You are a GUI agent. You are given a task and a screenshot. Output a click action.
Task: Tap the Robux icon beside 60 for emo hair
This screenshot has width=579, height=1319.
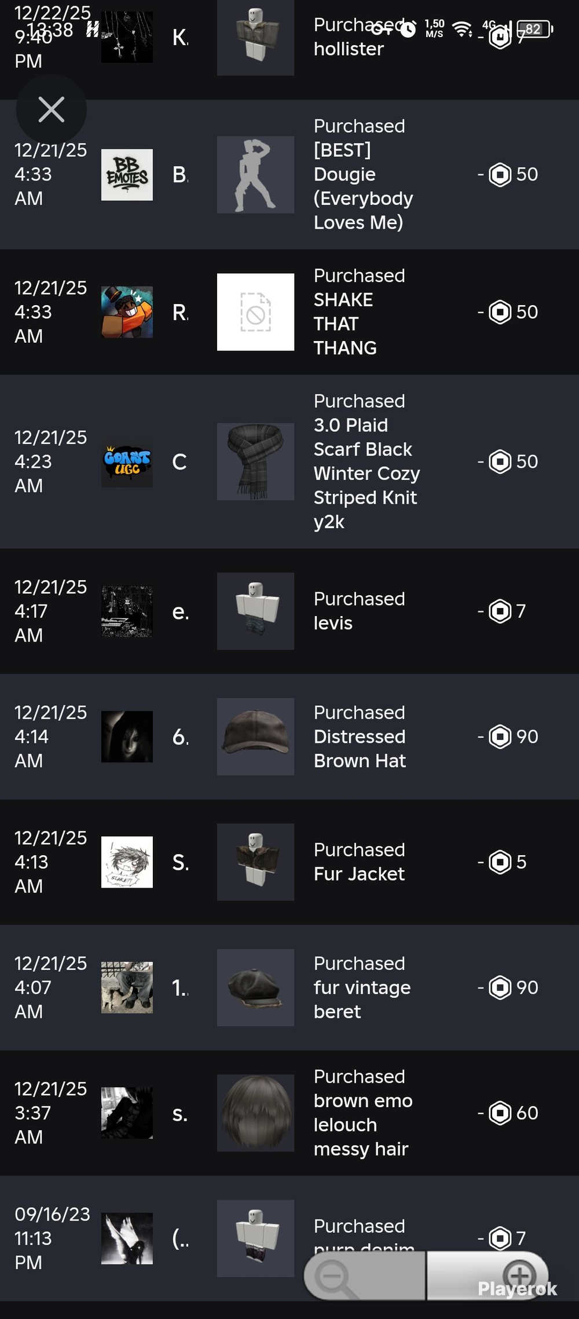coord(500,1113)
